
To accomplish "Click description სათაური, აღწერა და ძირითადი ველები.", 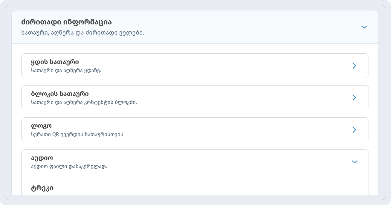I will 83,33.
